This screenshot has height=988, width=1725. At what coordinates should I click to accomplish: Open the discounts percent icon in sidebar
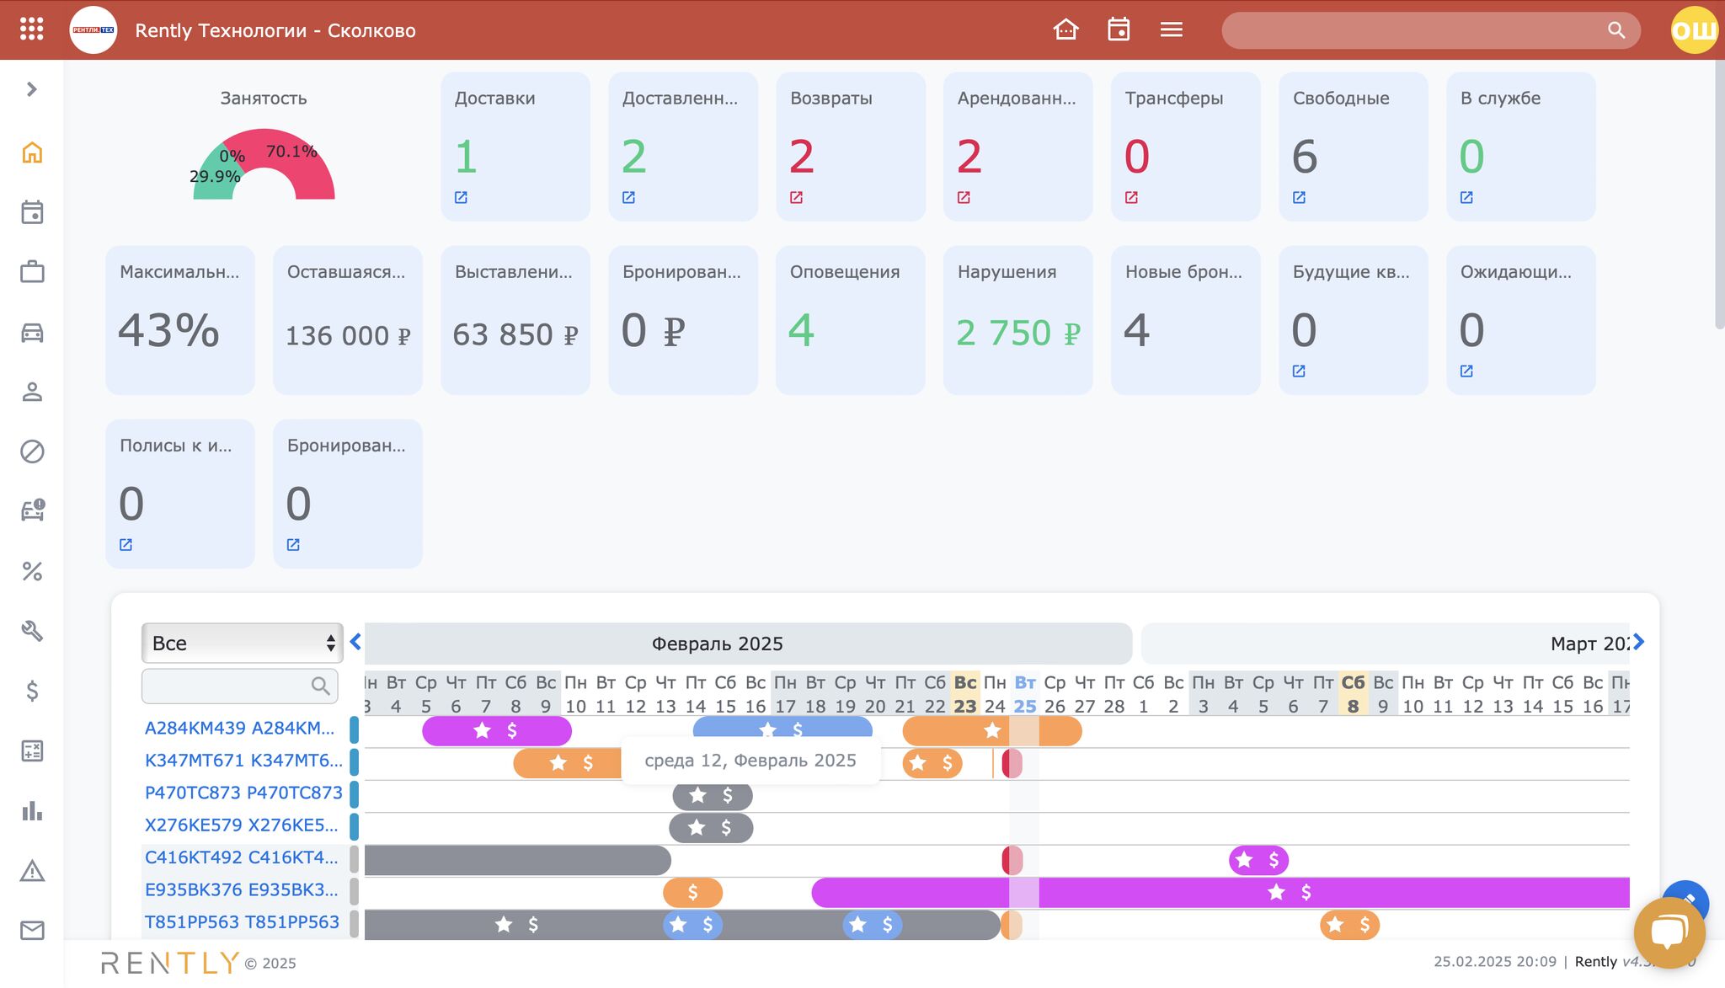pos(32,572)
